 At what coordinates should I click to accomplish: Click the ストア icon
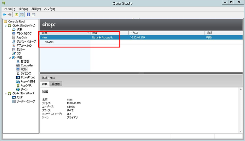tap(14, 97)
